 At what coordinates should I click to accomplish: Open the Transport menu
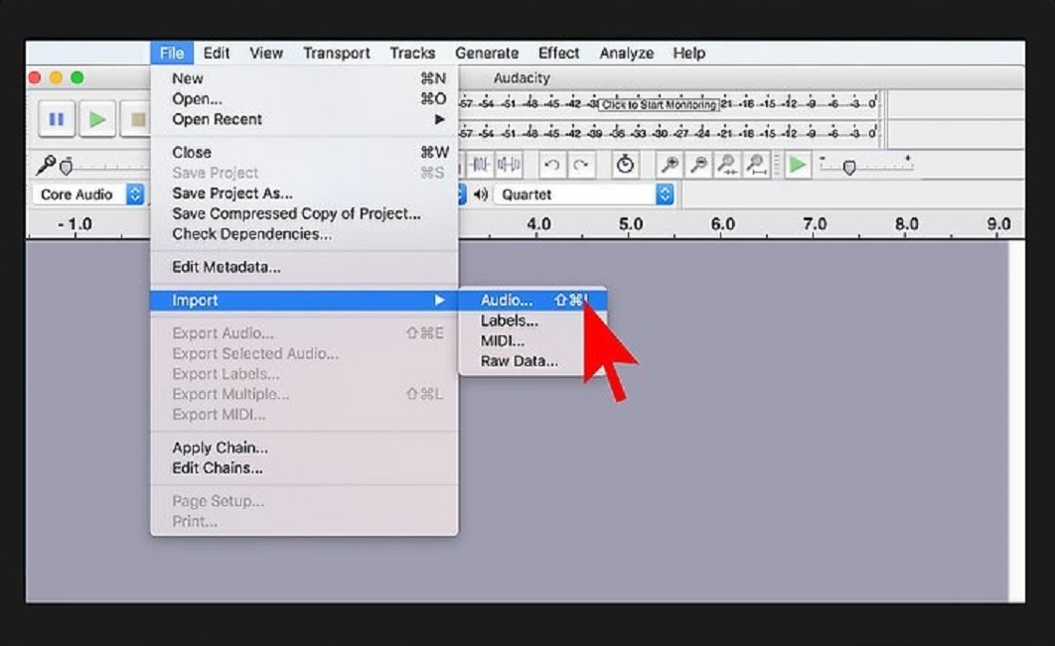[337, 54]
